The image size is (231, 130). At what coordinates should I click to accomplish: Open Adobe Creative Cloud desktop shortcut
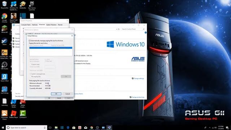pyautogui.click(x=23, y=103)
